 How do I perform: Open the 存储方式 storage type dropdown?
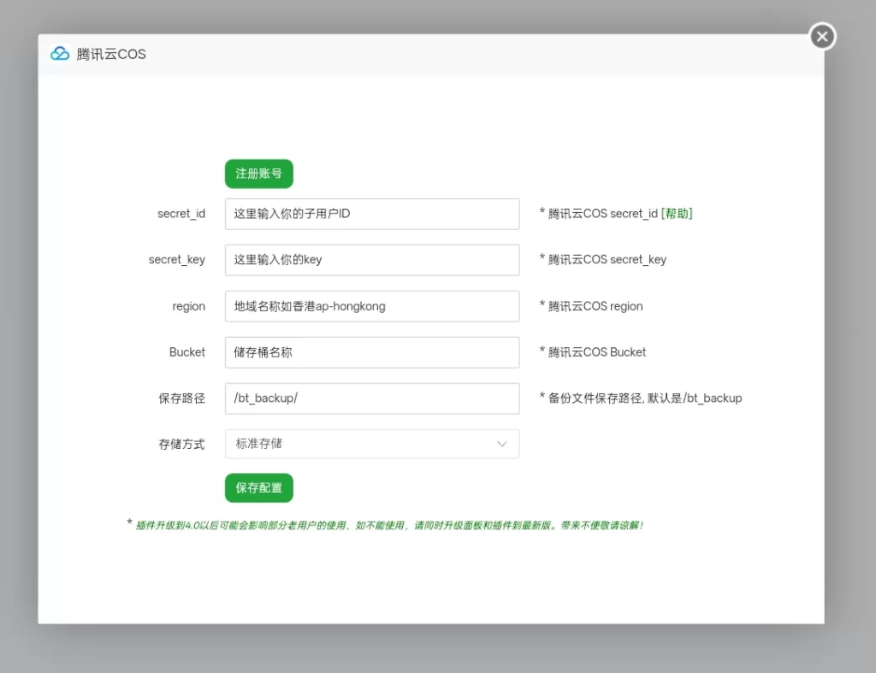coord(372,444)
